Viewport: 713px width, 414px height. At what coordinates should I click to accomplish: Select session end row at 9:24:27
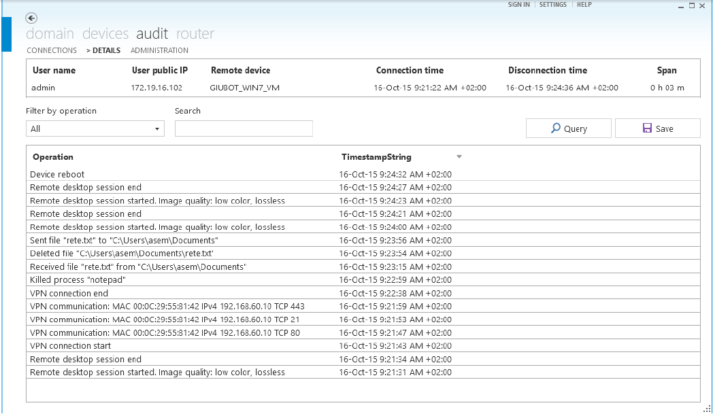click(x=363, y=187)
